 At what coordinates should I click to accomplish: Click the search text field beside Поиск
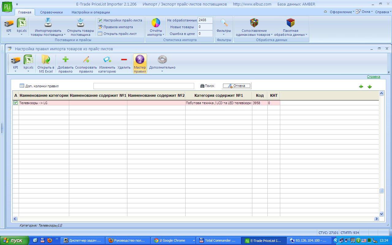point(144,86)
